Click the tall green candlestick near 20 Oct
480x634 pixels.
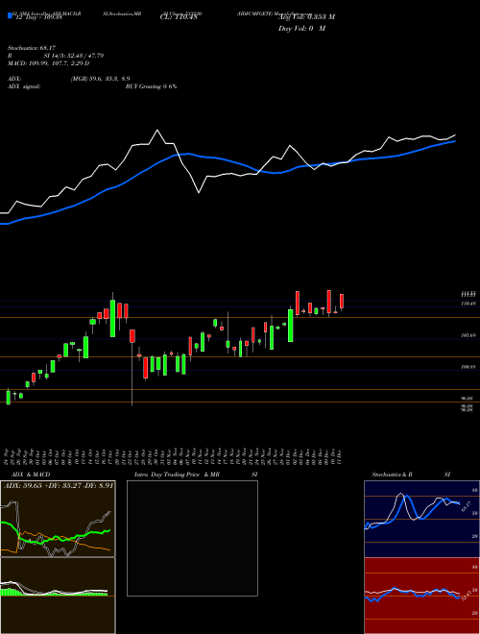(112, 318)
